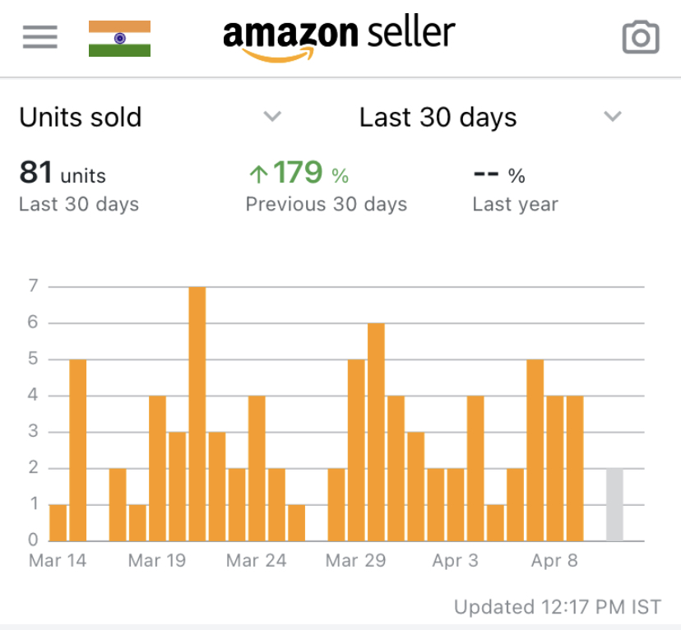Screen dimensions: 681x630
Task: Tap the tallest bar showing 7 units
Action: [x=197, y=414]
